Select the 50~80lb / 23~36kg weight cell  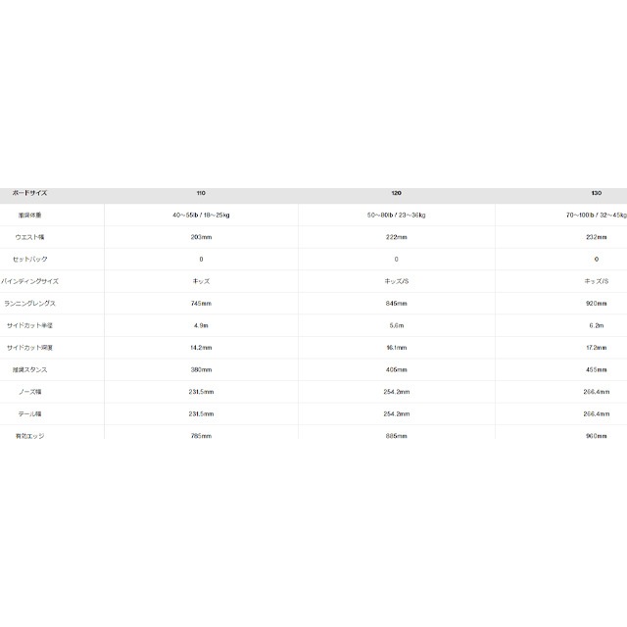point(396,214)
